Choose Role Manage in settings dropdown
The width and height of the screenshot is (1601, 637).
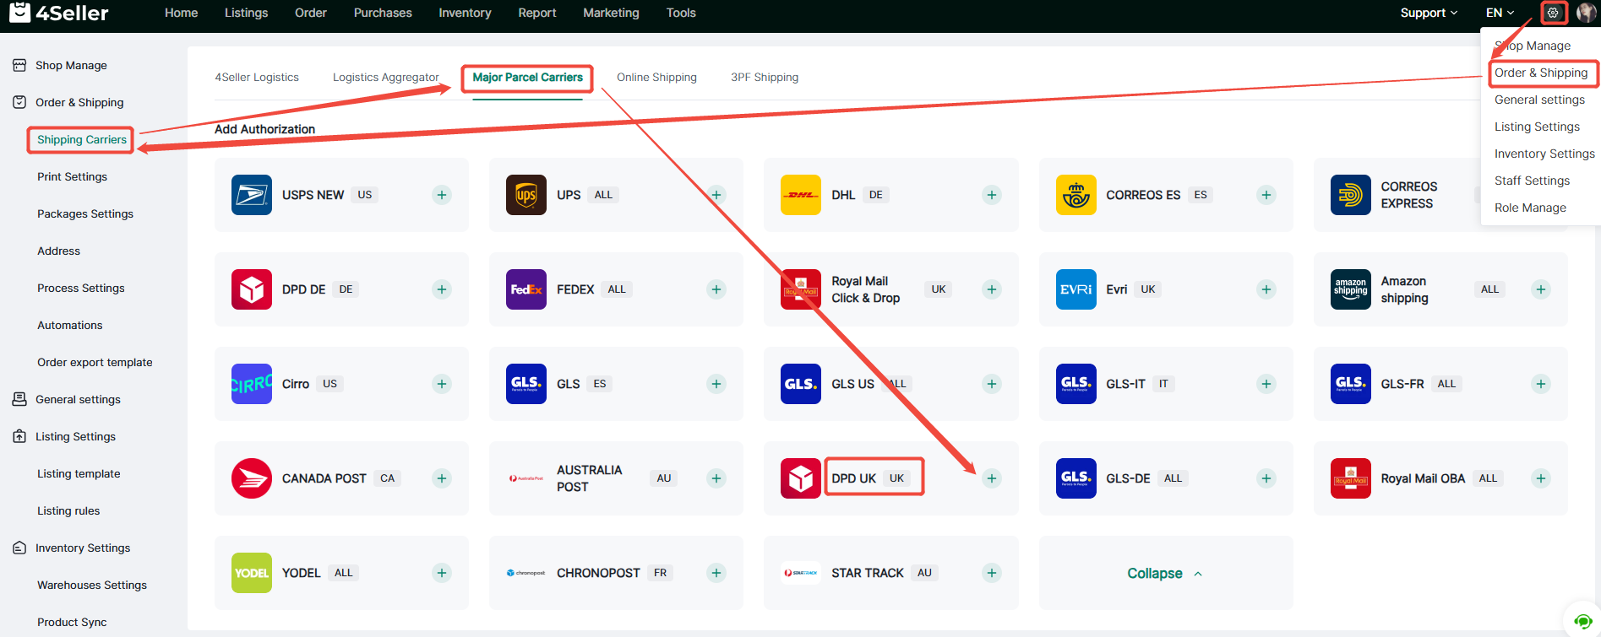1530,208
